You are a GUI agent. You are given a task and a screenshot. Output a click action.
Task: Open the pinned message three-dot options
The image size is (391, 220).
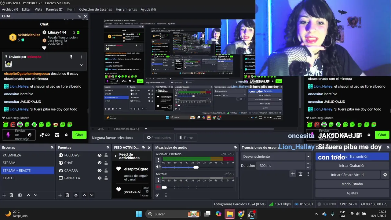click(81, 57)
